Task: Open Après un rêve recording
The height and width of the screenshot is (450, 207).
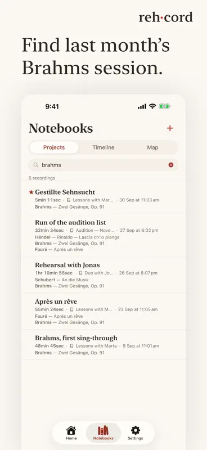Action: click(x=103, y=312)
